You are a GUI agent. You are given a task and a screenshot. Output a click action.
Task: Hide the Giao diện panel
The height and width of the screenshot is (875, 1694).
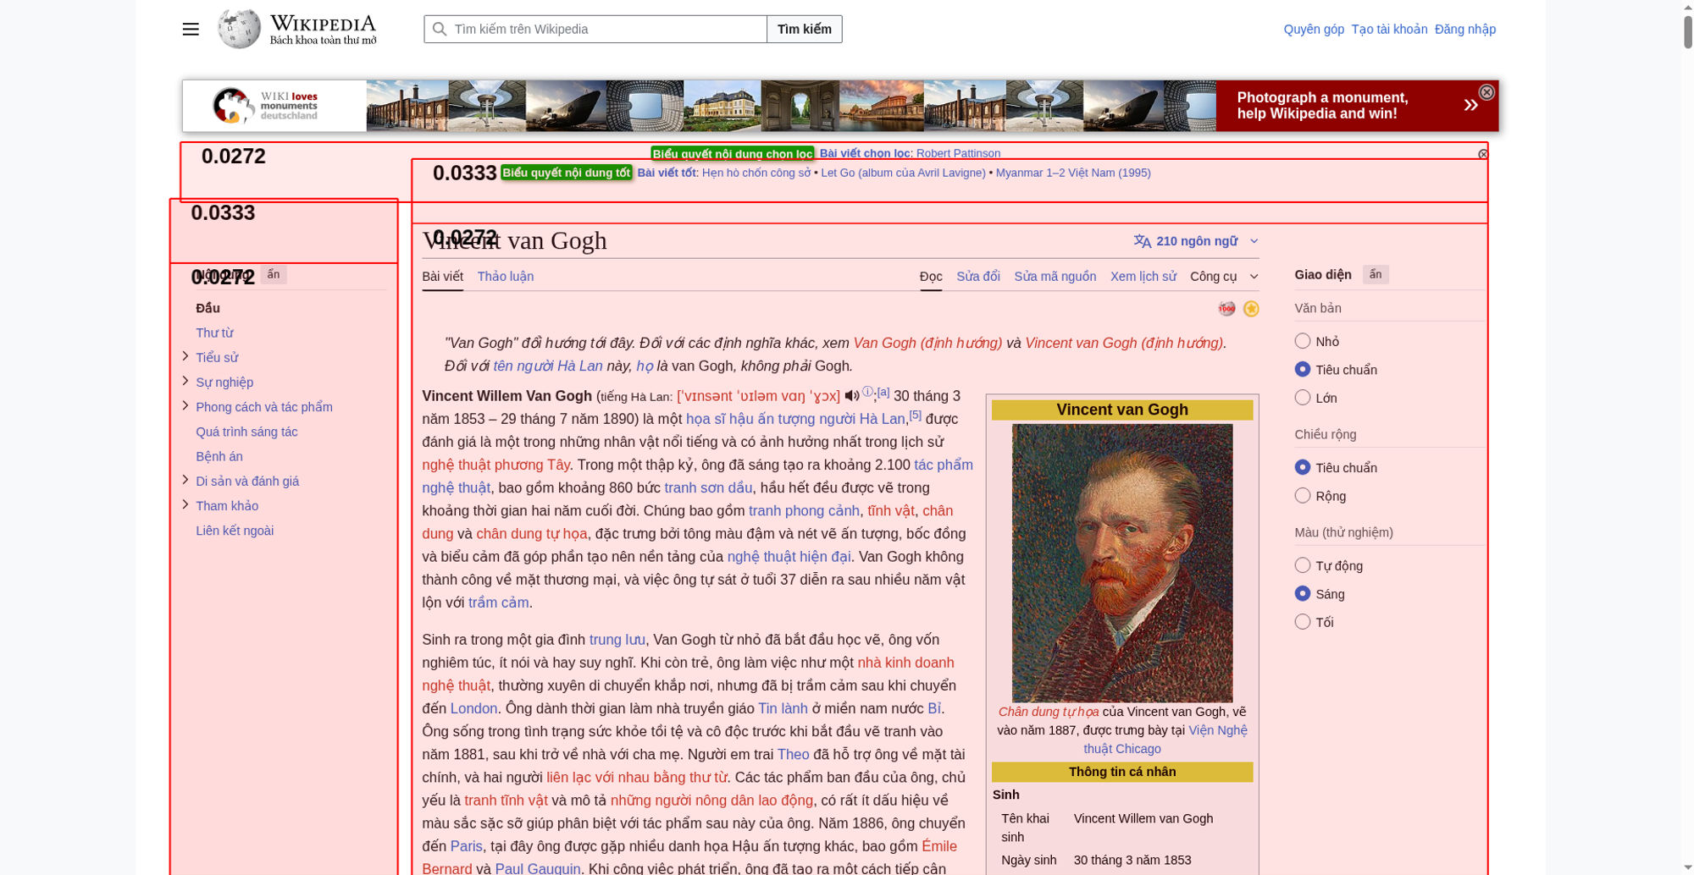1376,274
